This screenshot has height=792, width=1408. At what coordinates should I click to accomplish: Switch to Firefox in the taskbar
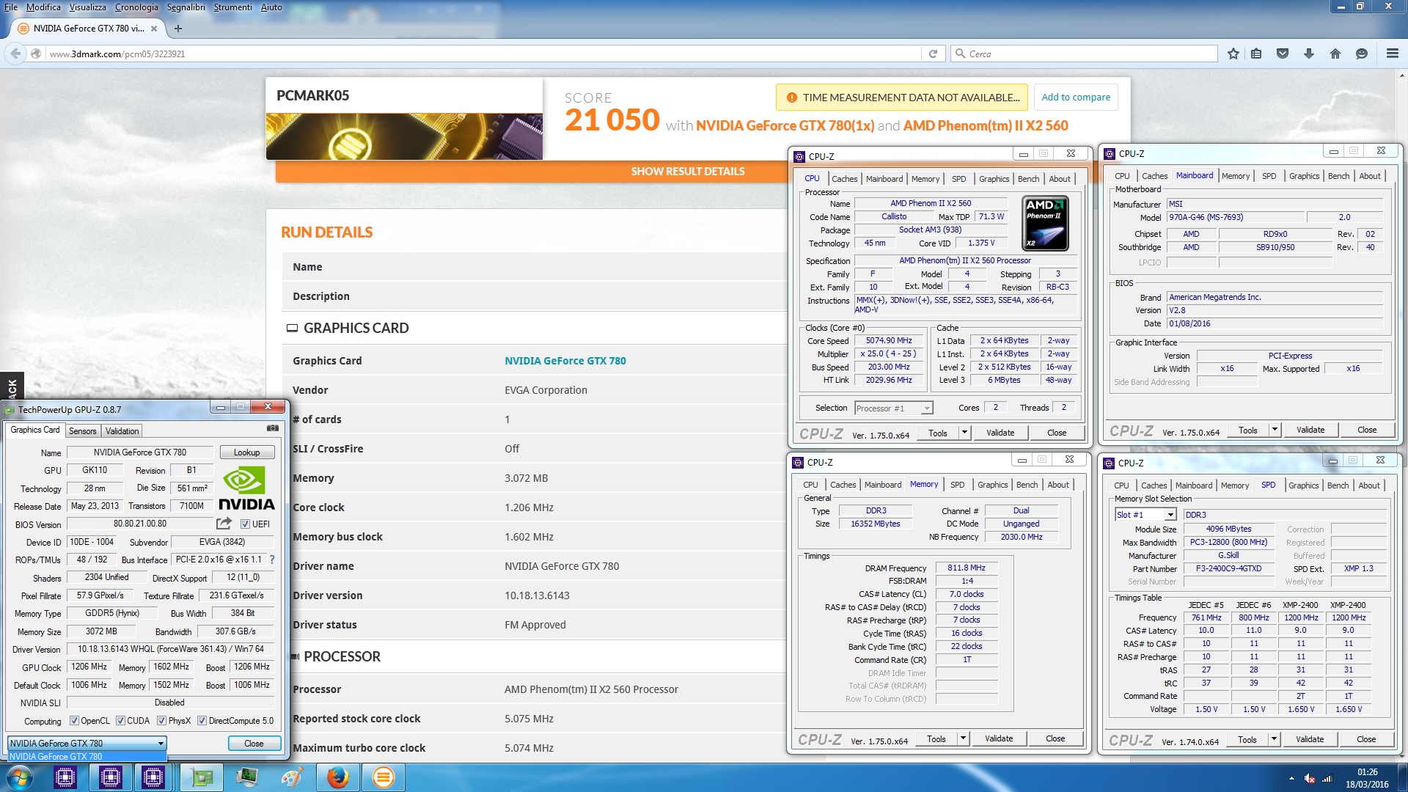(x=337, y=777)
